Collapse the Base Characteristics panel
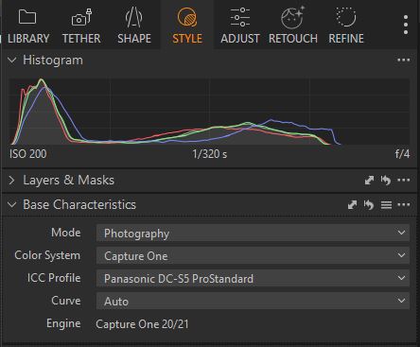 tap(12, 205)
